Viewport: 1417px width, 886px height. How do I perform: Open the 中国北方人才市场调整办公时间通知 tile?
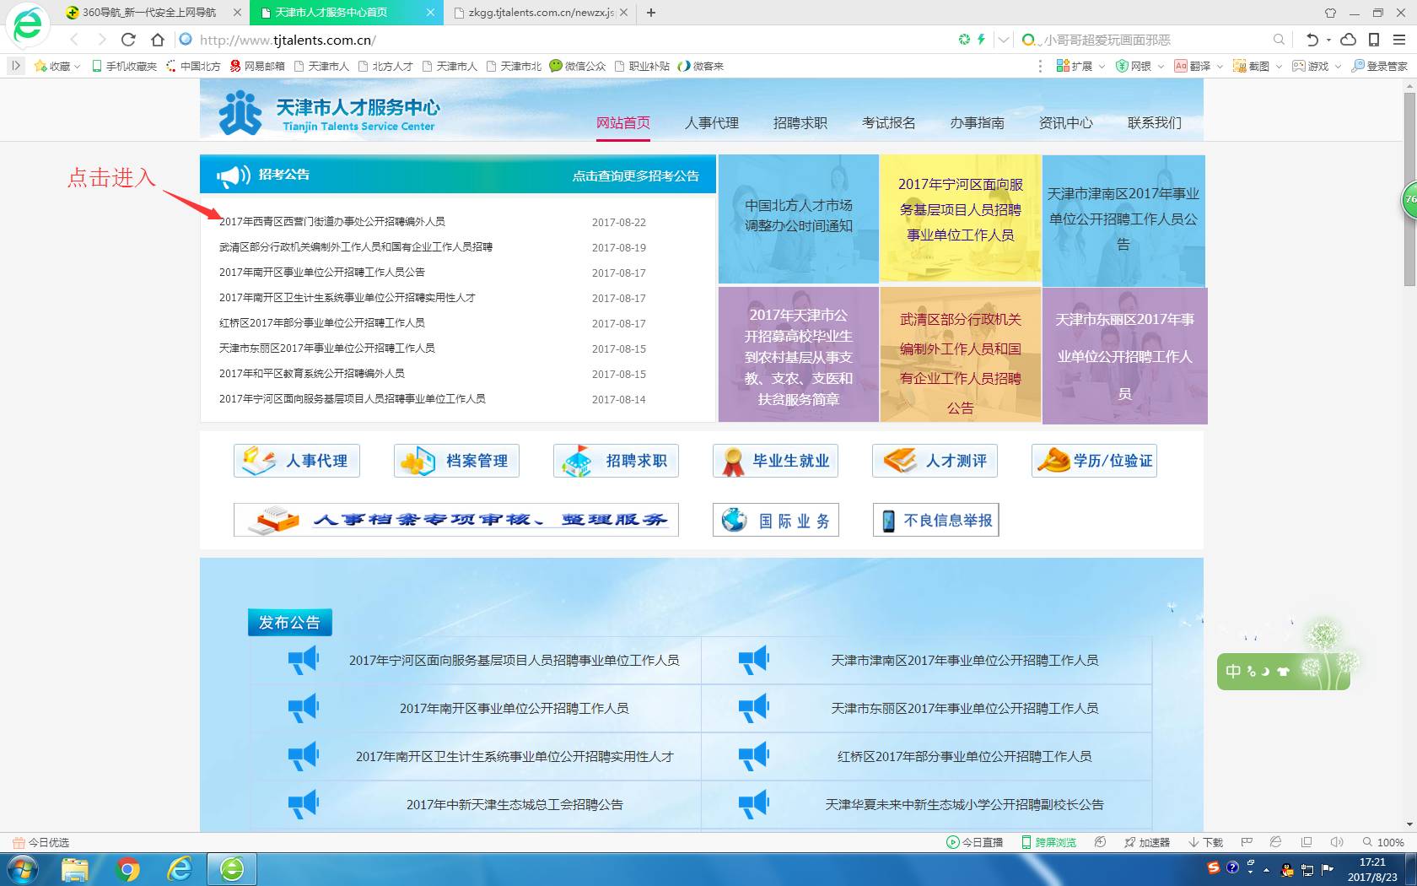(x=798, y=219)
